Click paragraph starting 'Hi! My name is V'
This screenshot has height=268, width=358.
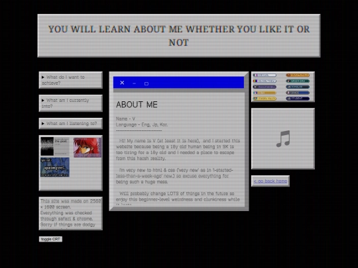tap(178, 150)
